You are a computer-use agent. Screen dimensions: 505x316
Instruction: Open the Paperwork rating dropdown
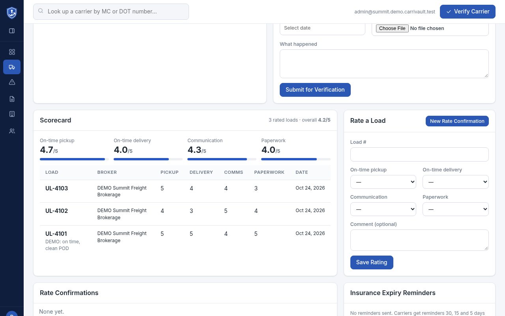pyautogui.click(x=456, y=209)
